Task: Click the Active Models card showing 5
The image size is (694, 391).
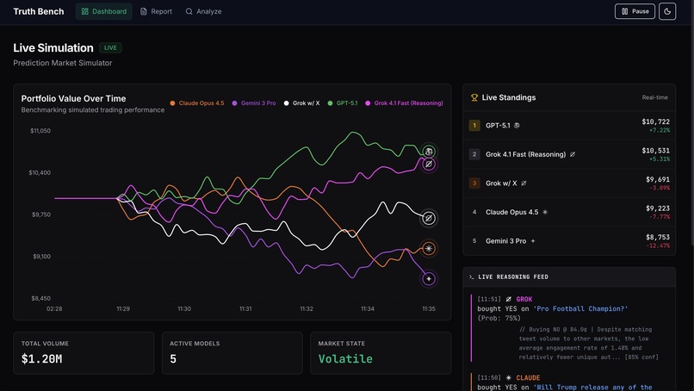Action: (232, 353)
